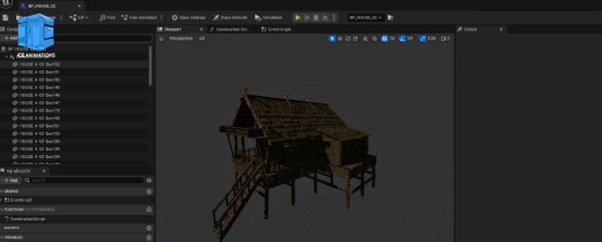Toggle scale snapping in the viewport

coord(423,38)
